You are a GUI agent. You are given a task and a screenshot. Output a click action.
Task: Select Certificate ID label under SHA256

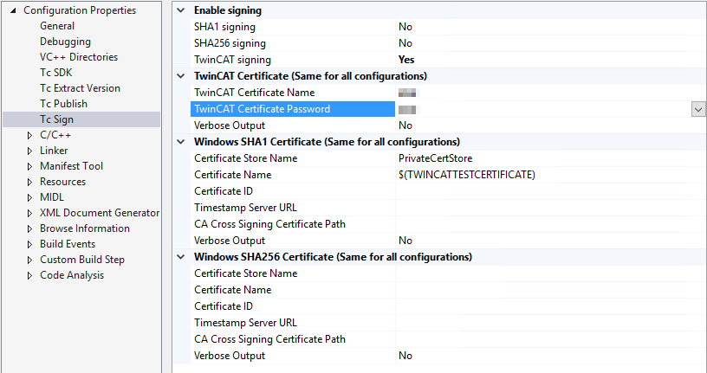224,306
